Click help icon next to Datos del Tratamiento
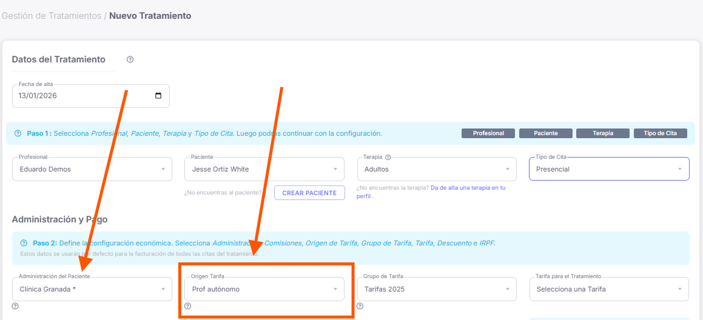The image size is (703, 320). [130, 59]
